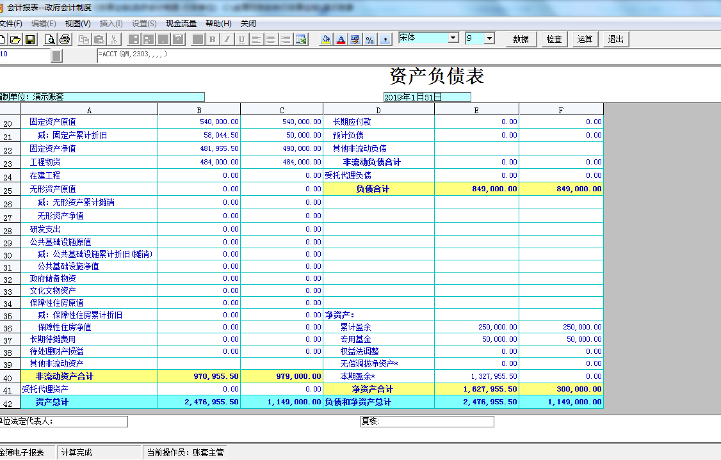The height and width of the screenshot is (460, 721).
Task: Click the Print icon
Action: 64,40
